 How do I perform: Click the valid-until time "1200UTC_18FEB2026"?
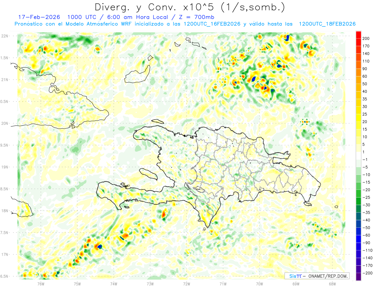(327, 24)
